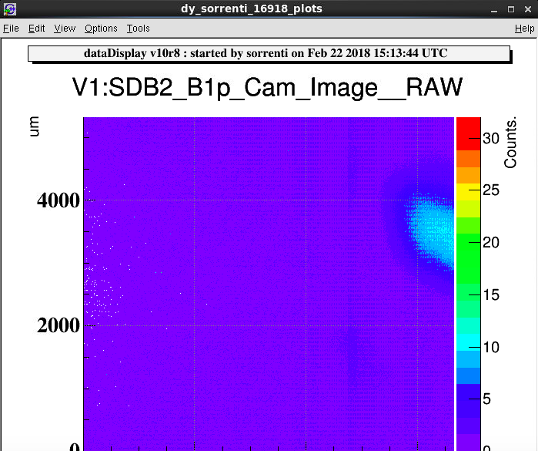Open the File menu

[x=11, y=29]
